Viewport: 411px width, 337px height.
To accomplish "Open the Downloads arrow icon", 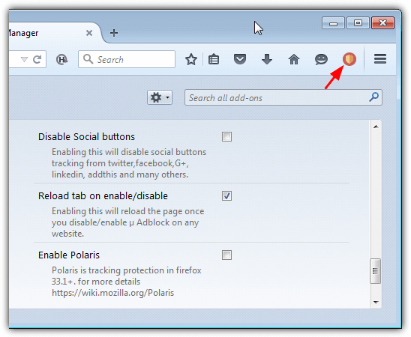I will tap(267, 59).
